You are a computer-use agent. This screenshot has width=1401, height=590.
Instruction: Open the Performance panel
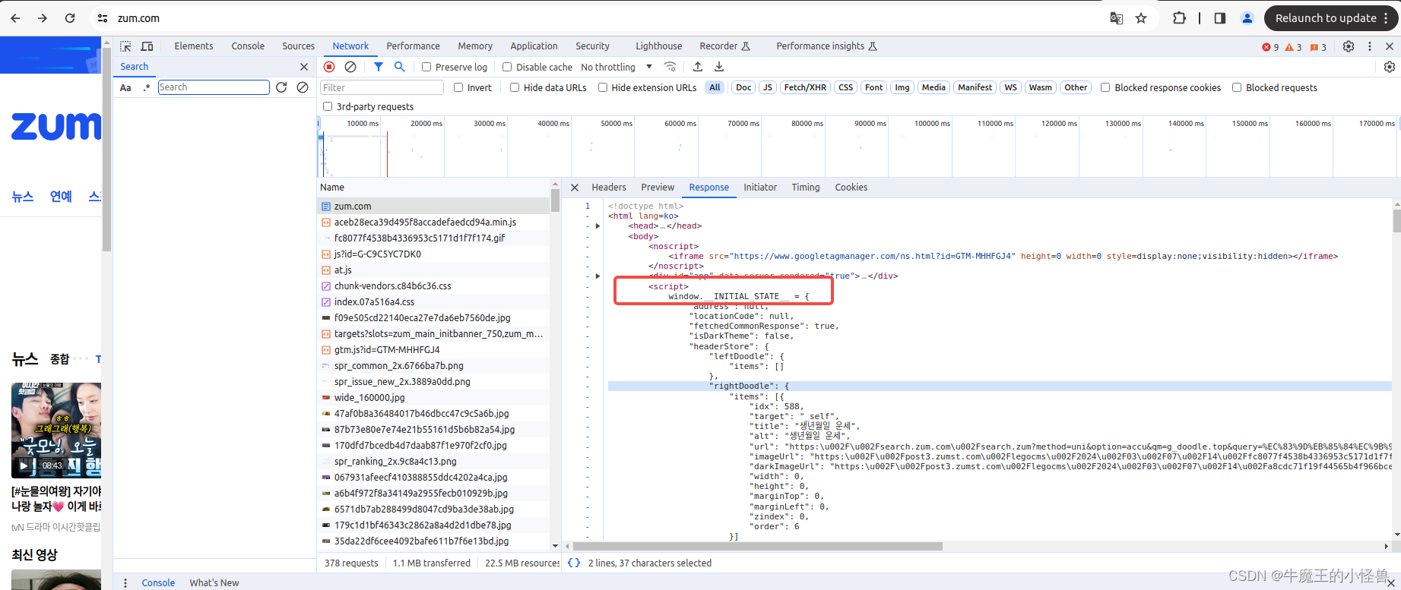(413, 46)
